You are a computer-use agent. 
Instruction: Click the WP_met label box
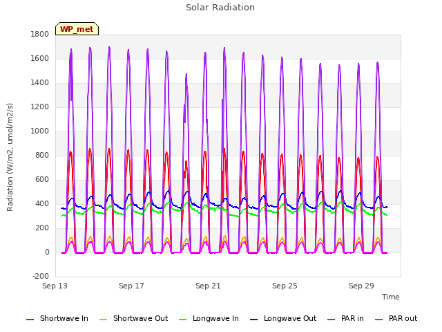(77, 29)
